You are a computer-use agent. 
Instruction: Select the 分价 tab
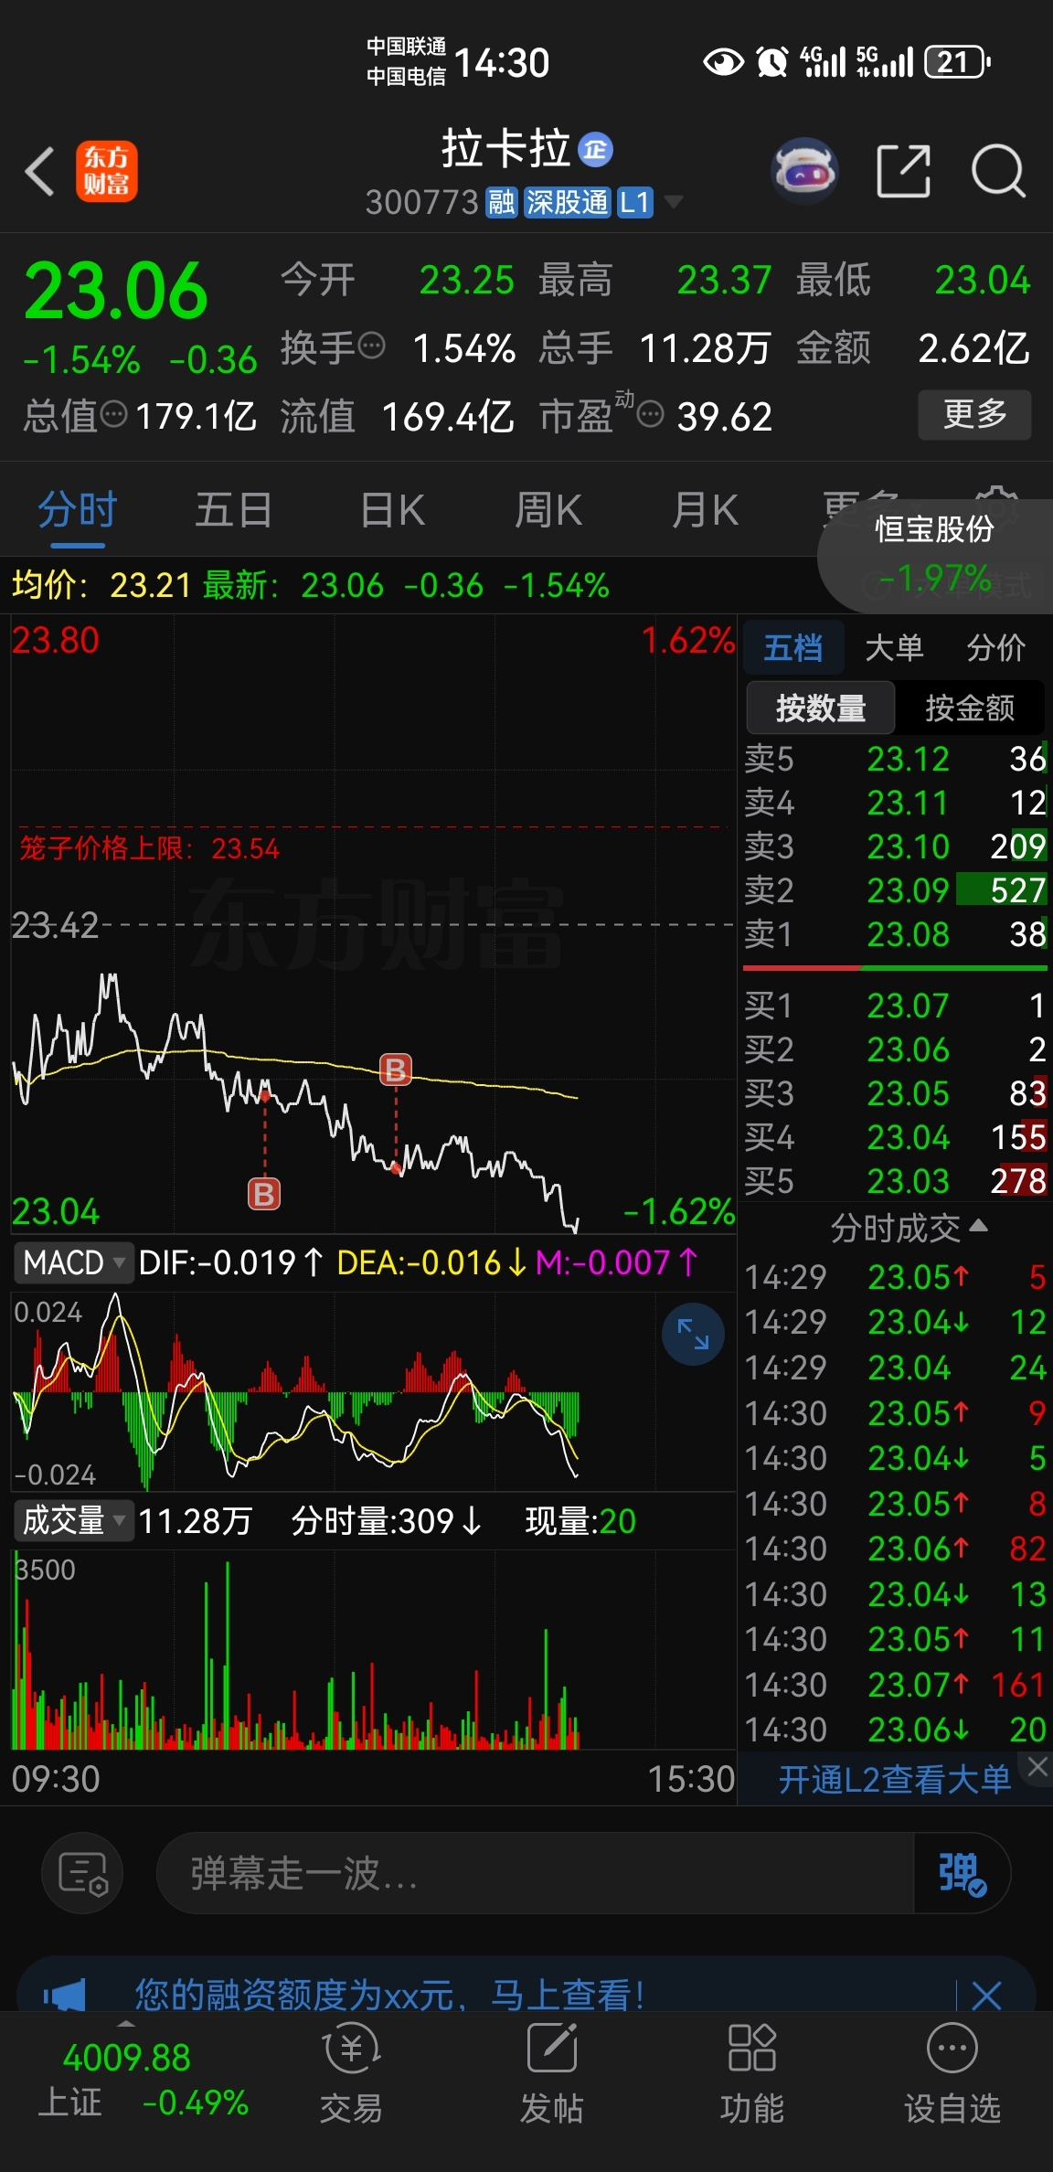coord(996,648)
